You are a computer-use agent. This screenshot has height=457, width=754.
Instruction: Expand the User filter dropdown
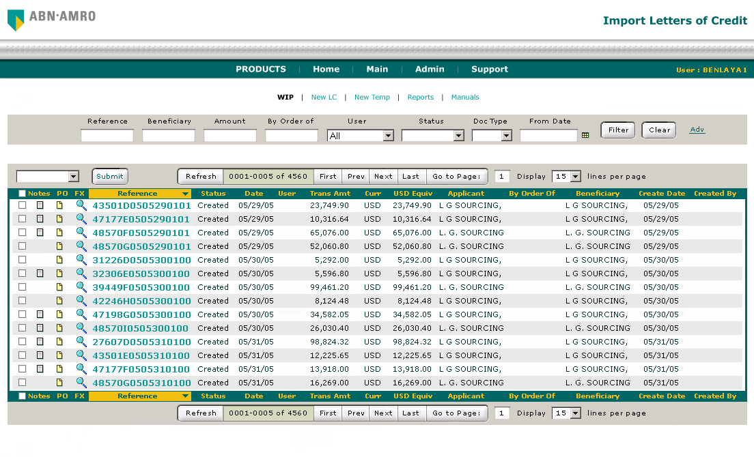(x=388, y=136)
